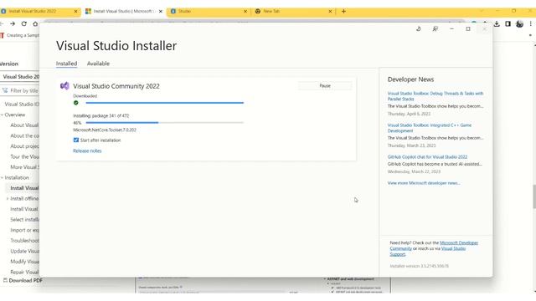536x301 pixels.
Task: Open About Visual docs sidebar item
Action: tap(24, 125)
